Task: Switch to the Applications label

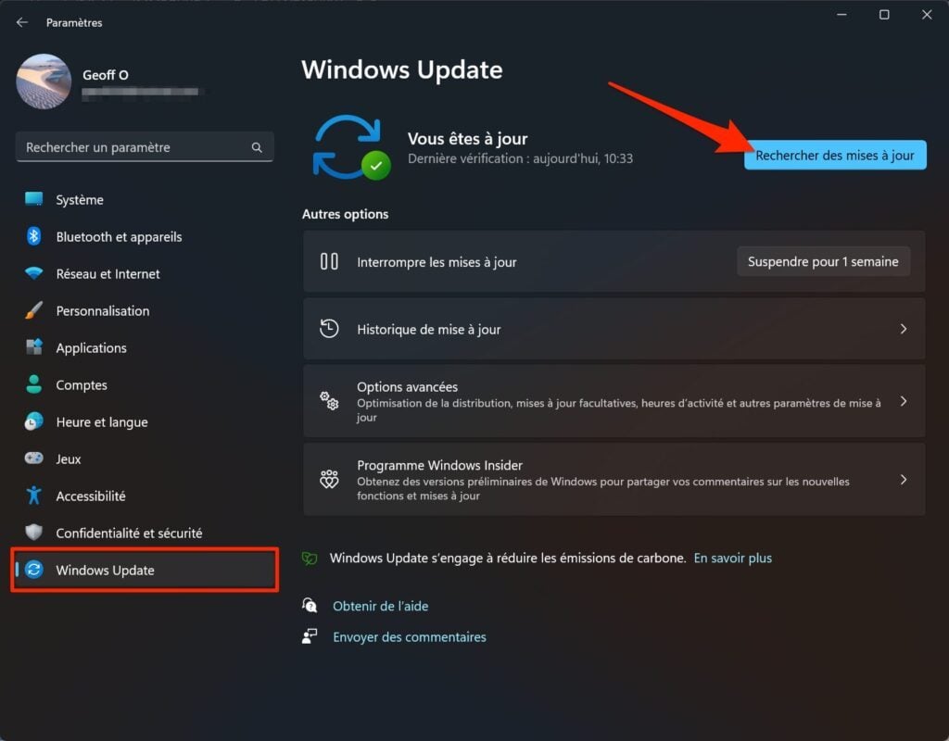Action: click(92, 348)
